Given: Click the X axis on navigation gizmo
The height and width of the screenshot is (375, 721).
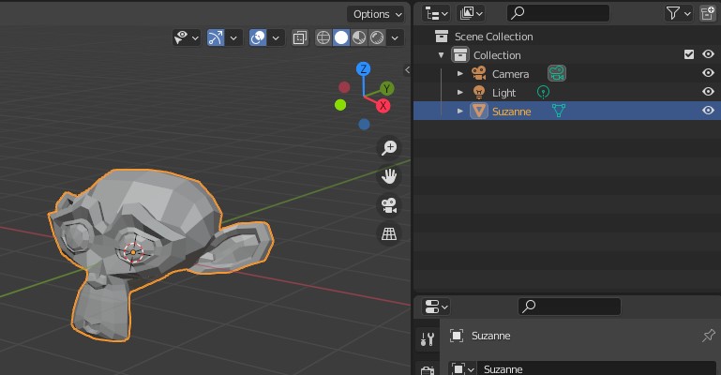Looking at the screenshot, I should tap(383, 106).
